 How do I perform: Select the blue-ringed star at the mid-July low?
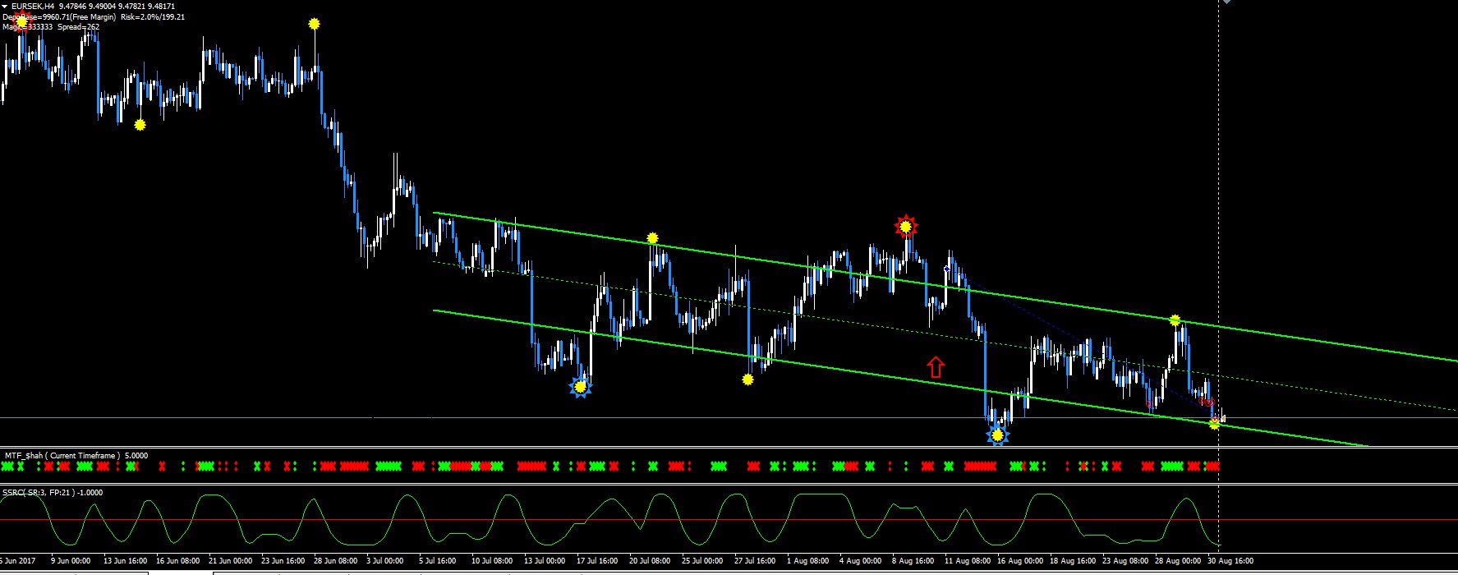click(581, 386)
